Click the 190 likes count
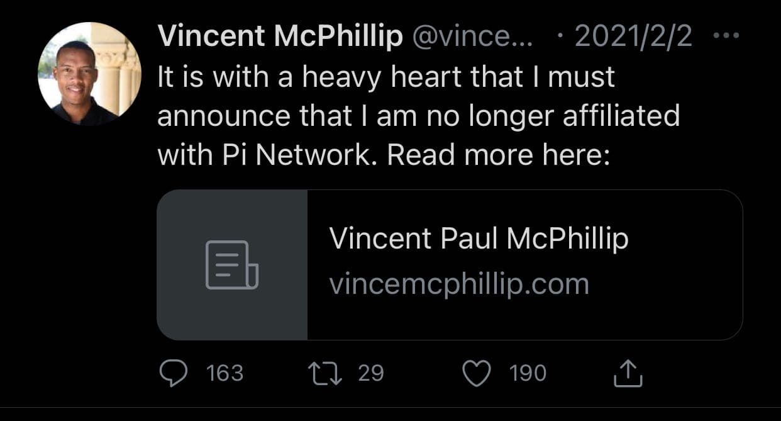Screen dimensions: 781x421 pyautogui.click(x=528, y=374)
